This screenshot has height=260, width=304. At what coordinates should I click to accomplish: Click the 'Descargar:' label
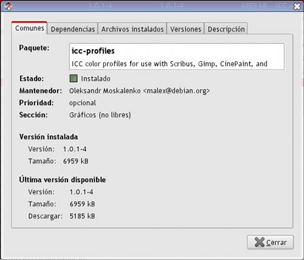tap(46, 216)
